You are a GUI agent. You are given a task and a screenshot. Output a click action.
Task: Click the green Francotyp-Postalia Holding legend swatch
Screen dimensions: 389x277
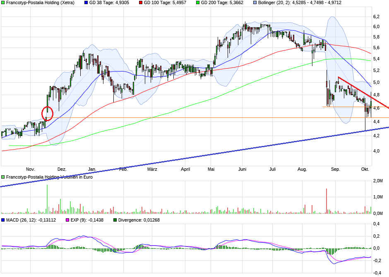pyautogui.click(x=3, y=3)
